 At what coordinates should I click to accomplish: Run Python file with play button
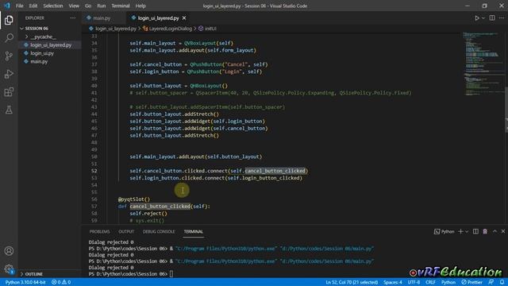pyautogui.click(x=477, y=18)
